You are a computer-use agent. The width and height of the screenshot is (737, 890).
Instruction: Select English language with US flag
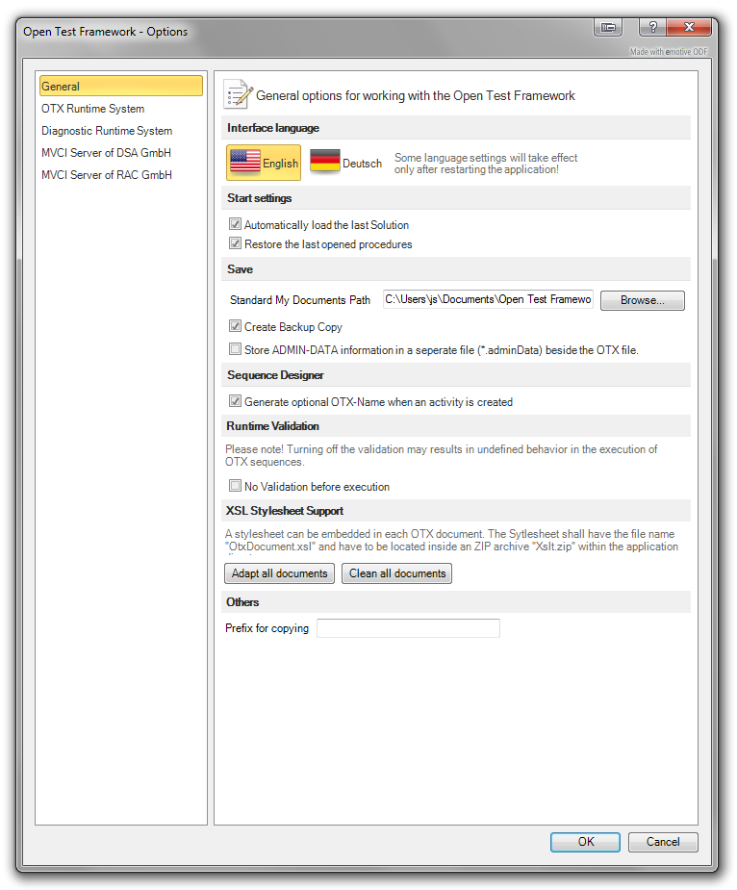click(x=264, y=163)
